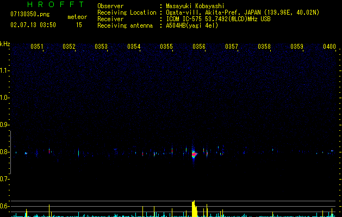
Task: Click the Receiving antenna label
Action: tap(125, 25)
